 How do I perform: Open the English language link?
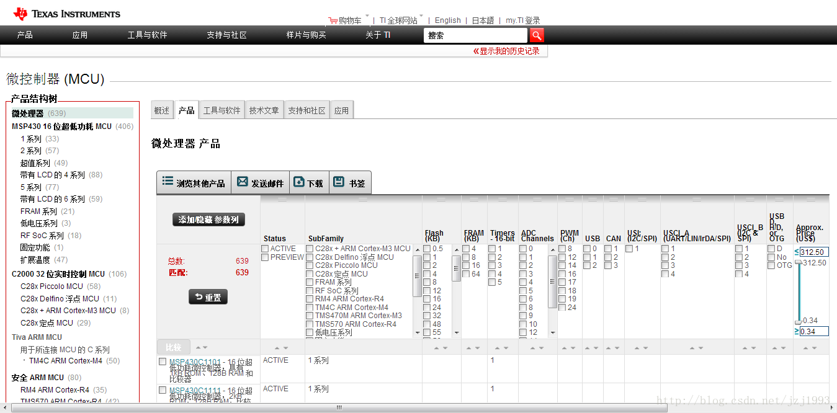[x=448, y=20]
